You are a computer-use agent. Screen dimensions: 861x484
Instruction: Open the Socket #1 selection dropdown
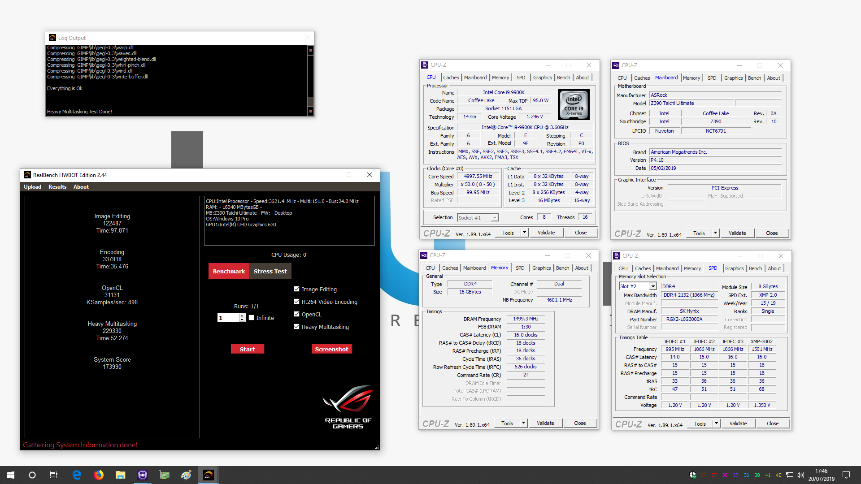point(495,218)
